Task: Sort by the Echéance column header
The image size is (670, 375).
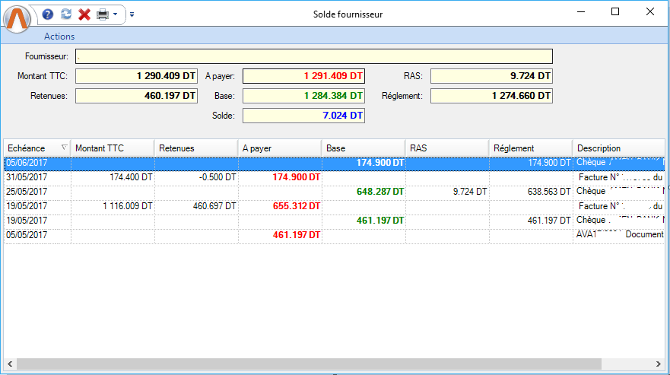Action: tap(30, 148)
